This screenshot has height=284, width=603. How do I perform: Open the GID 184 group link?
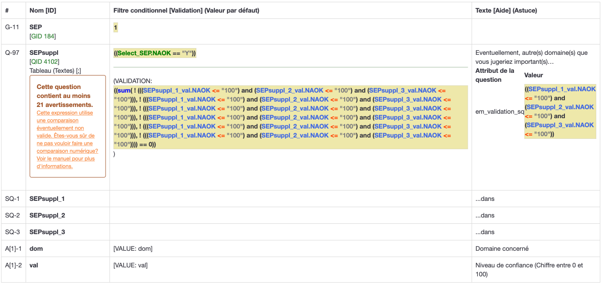[x=43, y=36]
